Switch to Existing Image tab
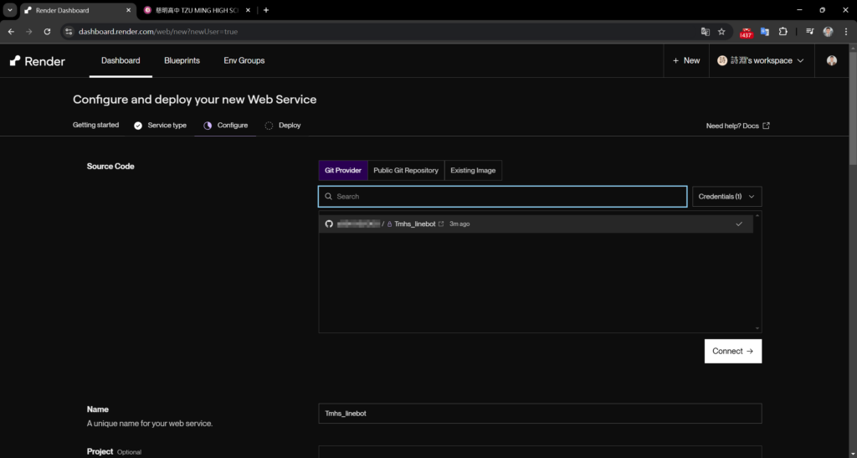The height and width of the screenshot is (458, 857). 473,171
